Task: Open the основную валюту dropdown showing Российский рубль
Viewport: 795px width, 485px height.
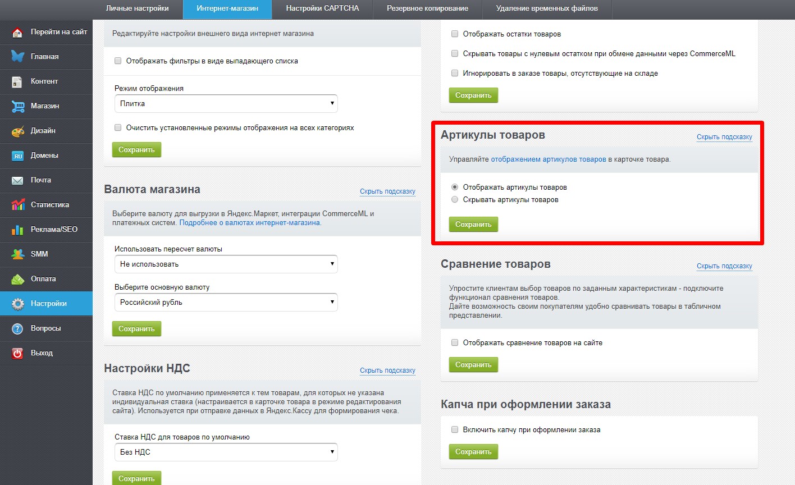Action: point(226,302)
